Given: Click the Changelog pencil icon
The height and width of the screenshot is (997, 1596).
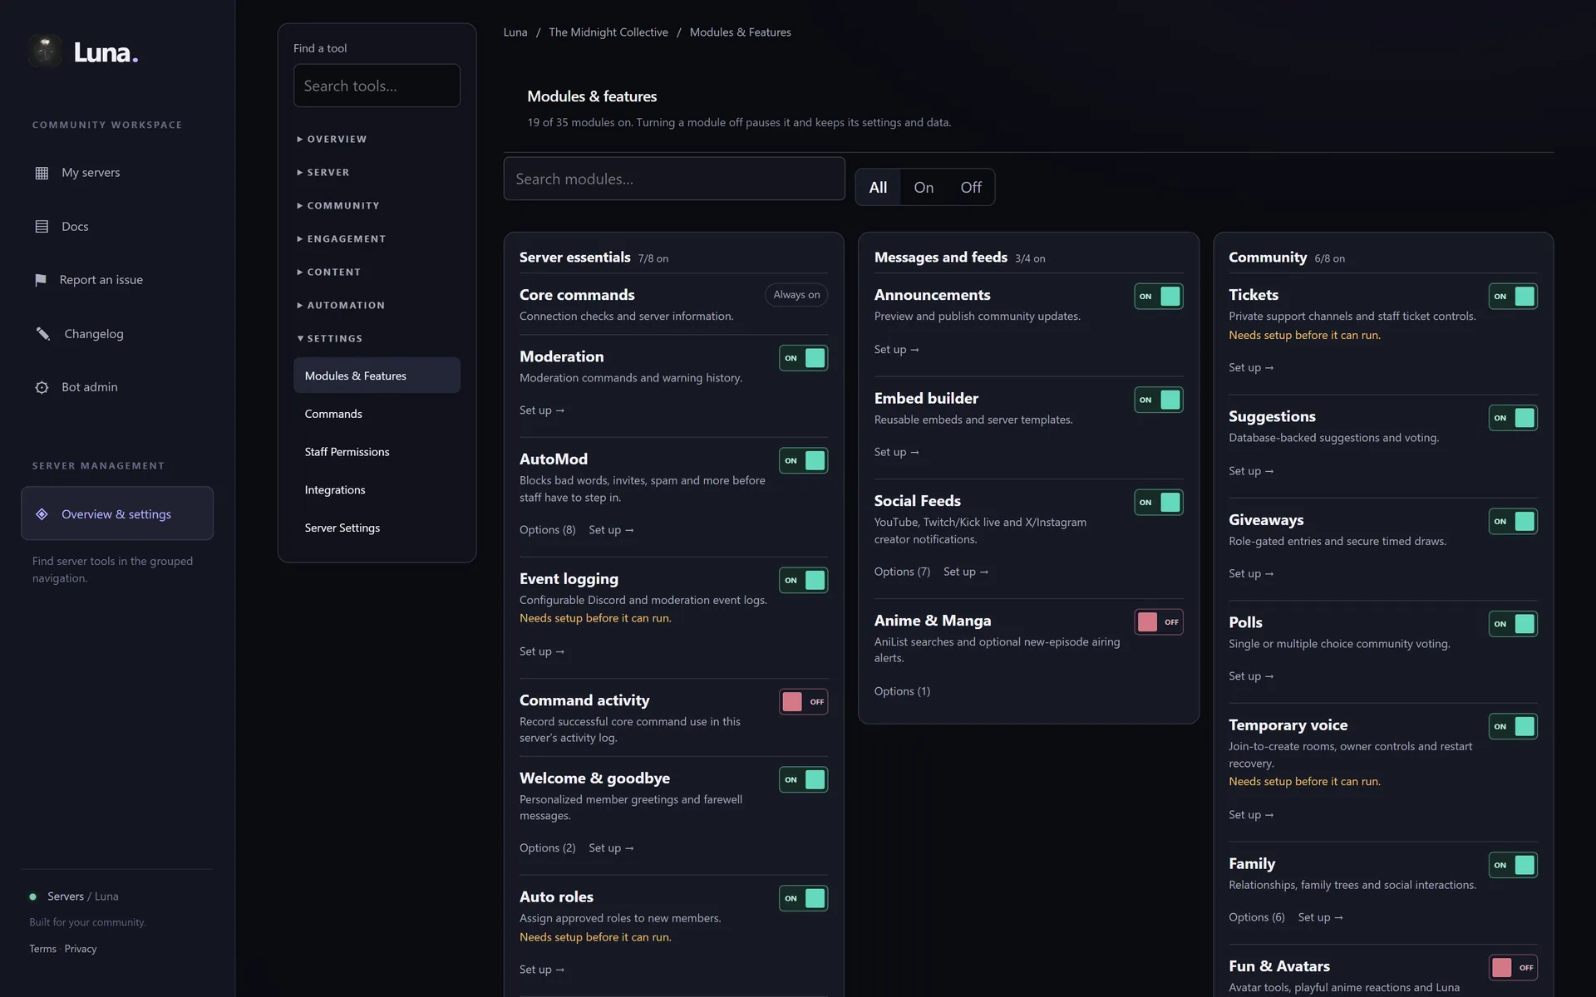Looking at the screenshot, I should point(42,333).
